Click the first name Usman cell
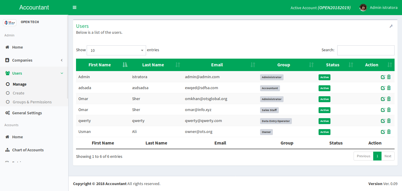 [85, 131]
